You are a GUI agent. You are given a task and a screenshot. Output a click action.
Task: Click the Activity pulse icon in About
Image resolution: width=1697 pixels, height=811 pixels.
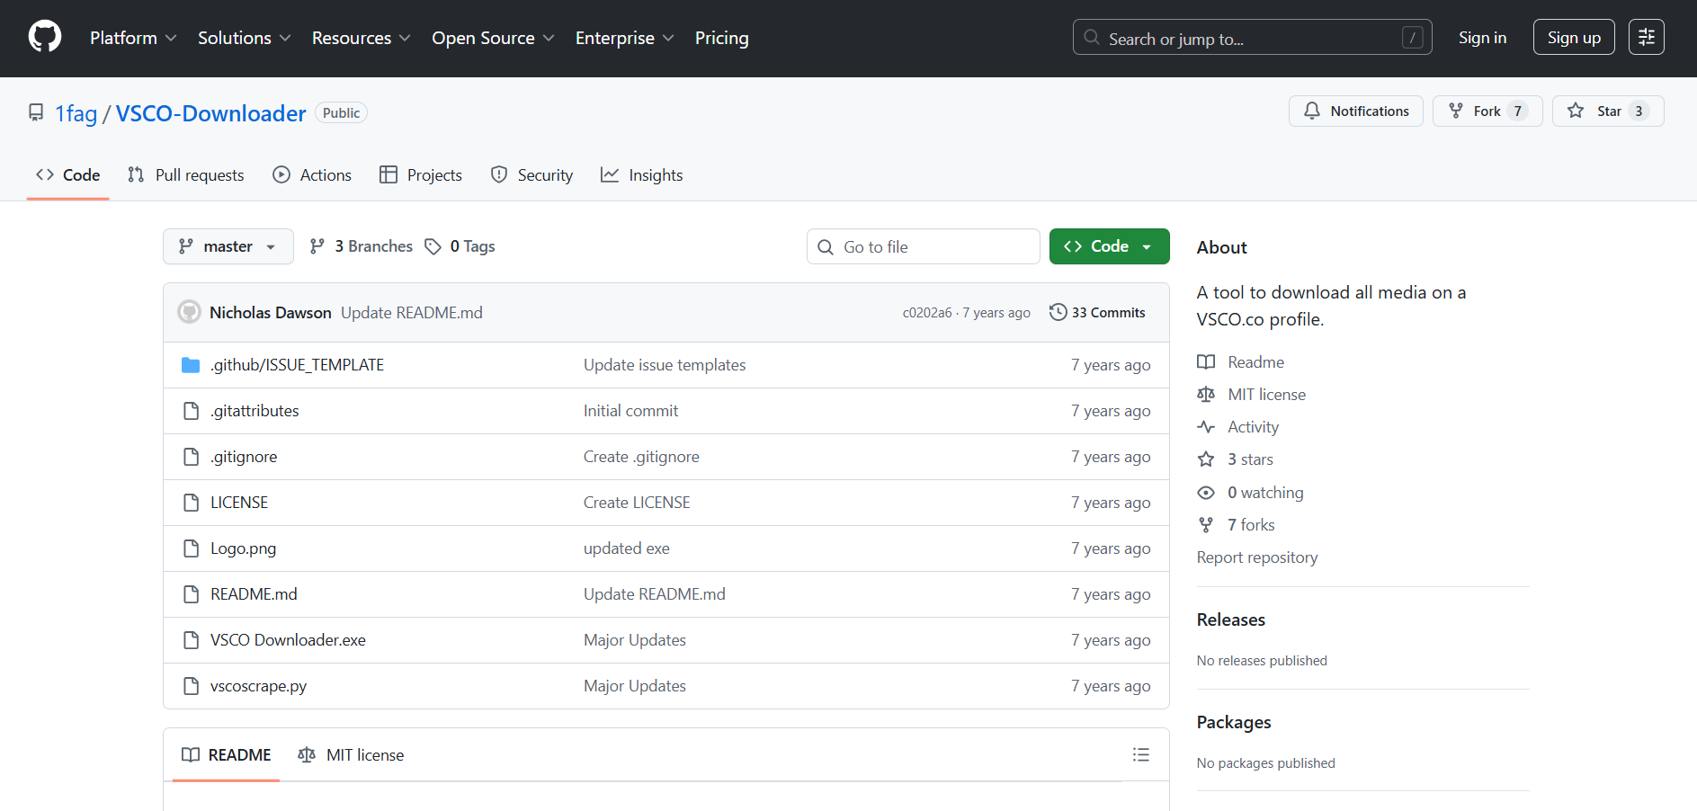pyautogui.click(x=1206, y=426)
